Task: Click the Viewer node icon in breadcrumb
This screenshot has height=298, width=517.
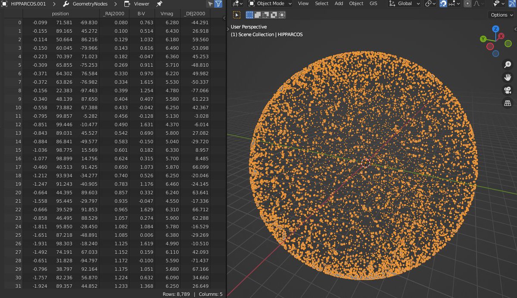Action: pos(128,4)
